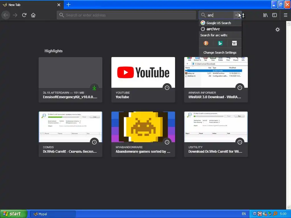The image size is (291, 218).
Task: Open the Library bookmarks icon
Action: tap(265, 15)
